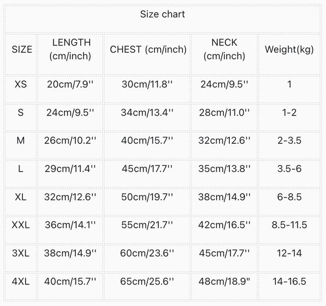Viewport: 326px width, 306px height.
Task: Select the XL size row label
Action: click(21, 196)
